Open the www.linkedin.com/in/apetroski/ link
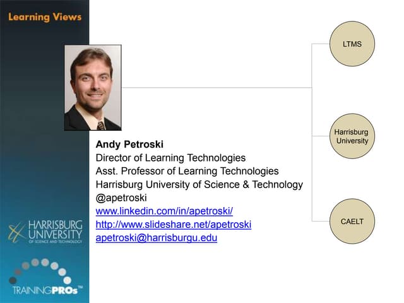This screenshot has width=404, height=303. point(164,211)
